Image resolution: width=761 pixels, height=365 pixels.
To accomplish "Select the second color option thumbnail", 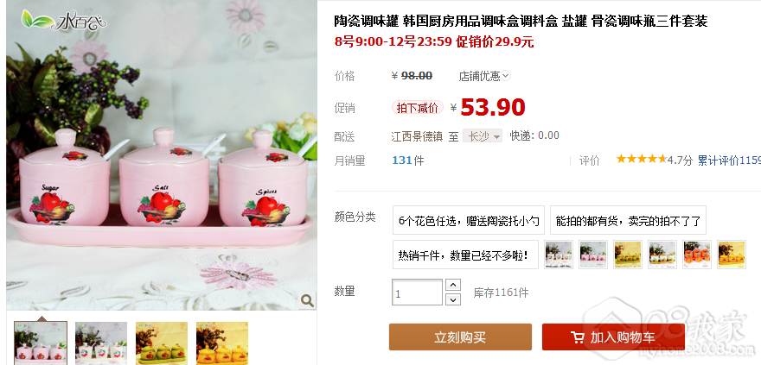I will 593,255.
